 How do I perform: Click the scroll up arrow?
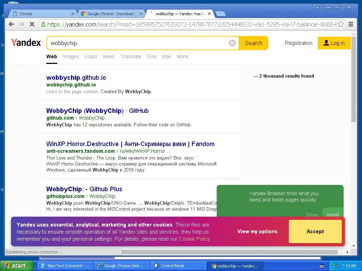354,34
